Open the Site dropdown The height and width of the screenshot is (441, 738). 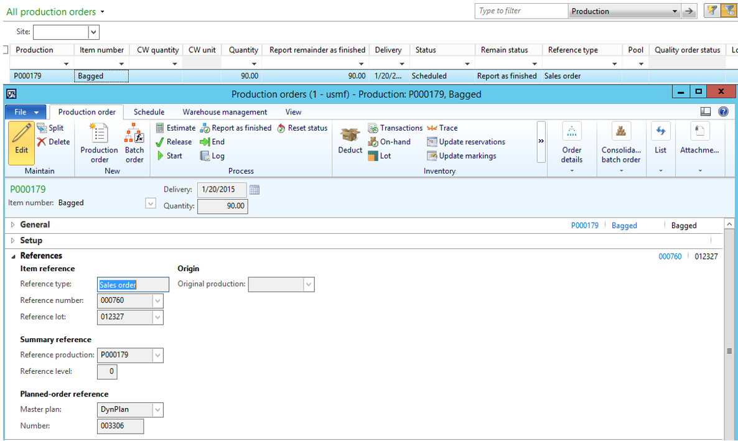point(93,32)
